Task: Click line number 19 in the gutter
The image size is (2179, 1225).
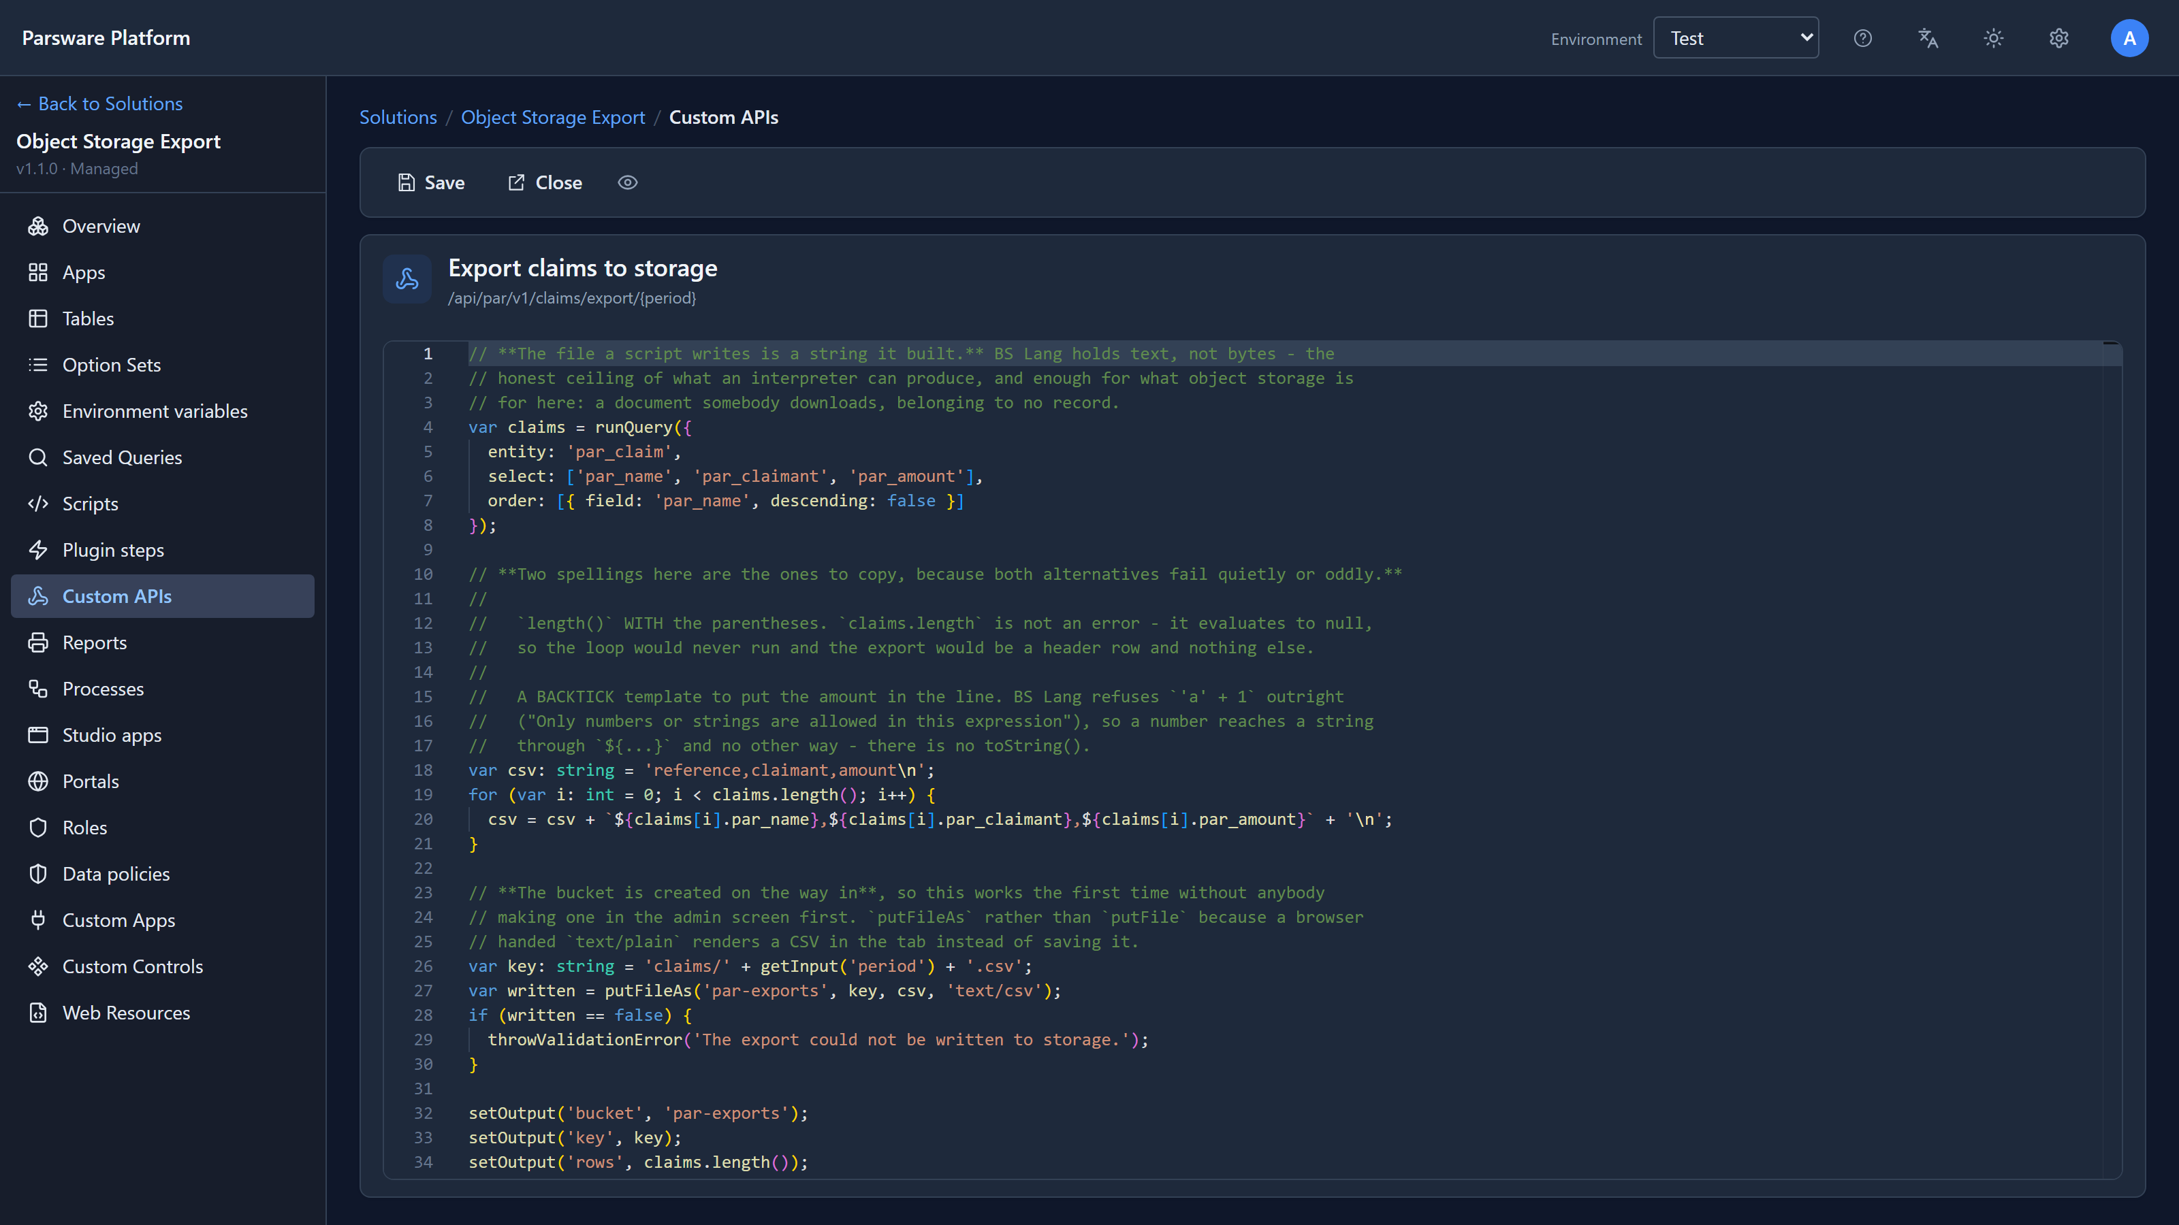Action: point(423,795)
